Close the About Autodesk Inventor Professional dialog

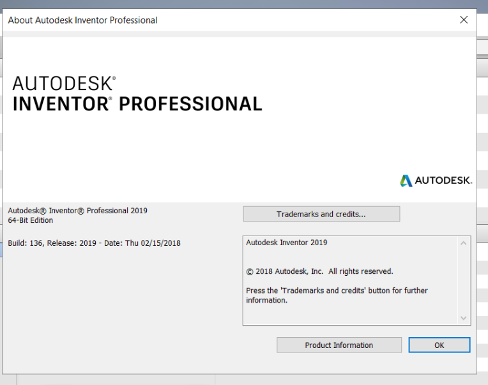464,20
